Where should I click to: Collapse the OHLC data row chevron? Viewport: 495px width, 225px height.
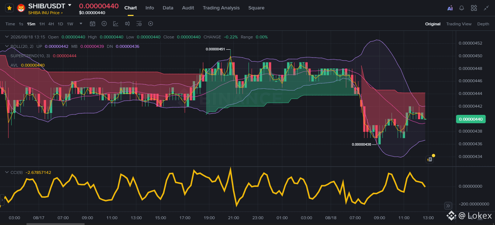point(7,37)
